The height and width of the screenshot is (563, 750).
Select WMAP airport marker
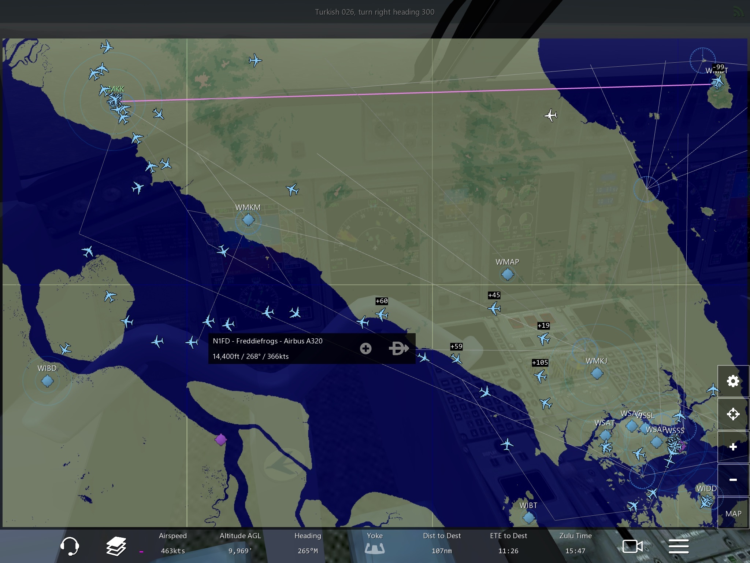click(x=508, y=274)
